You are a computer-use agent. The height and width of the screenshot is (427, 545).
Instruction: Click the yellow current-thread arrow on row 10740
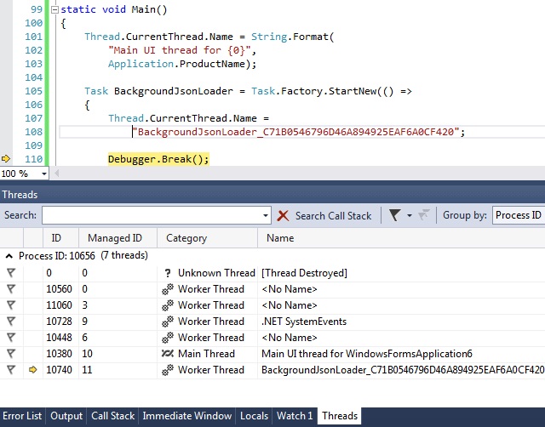click(x=32, y=370)
